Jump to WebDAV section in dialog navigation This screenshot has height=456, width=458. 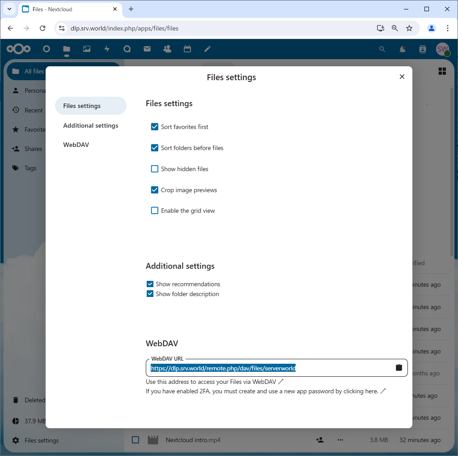76,145
